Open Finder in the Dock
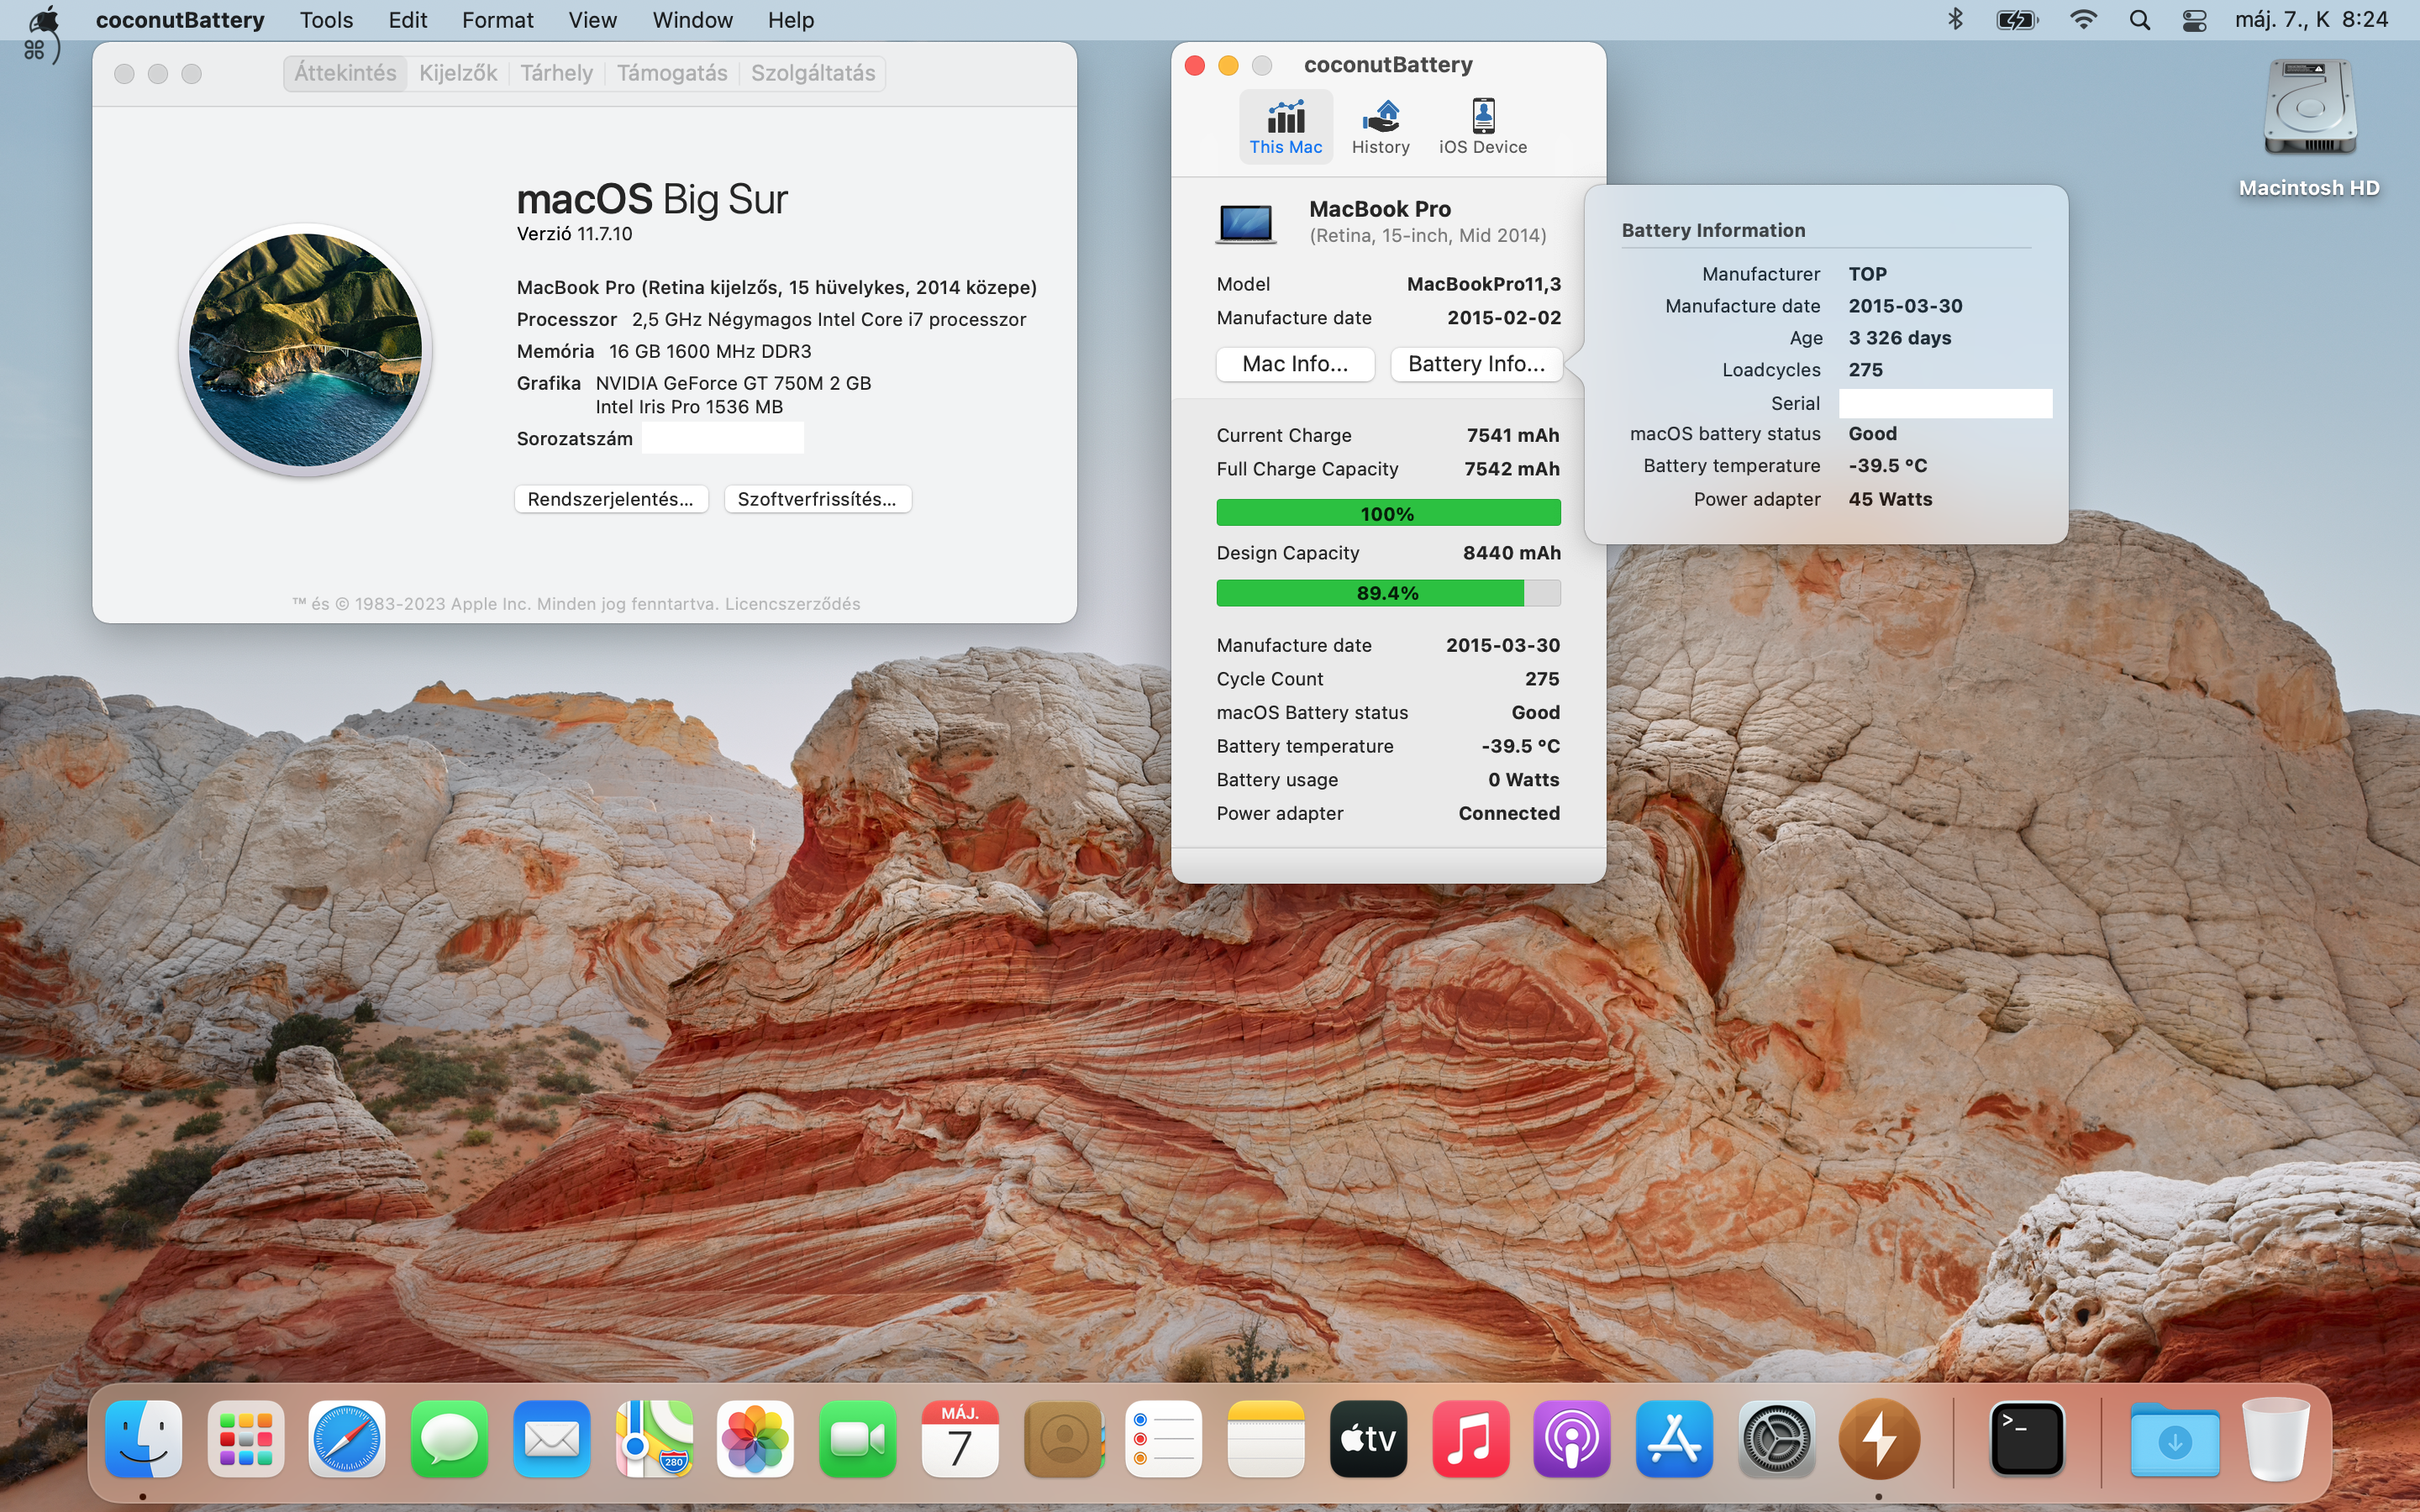Screen dimensions: 2420x1512 (x=144, y=1438)
